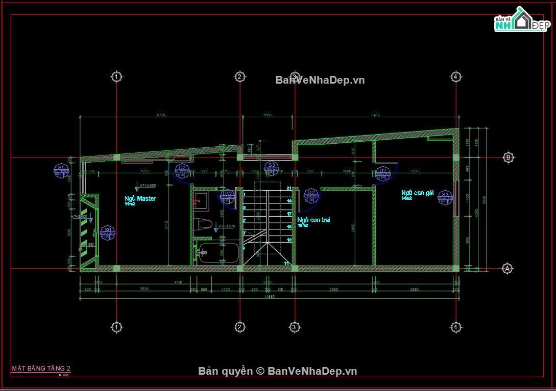Click the S3 window tag in Ngủ con gái
The width and height of the screenshot is (556, 391).
445,197
